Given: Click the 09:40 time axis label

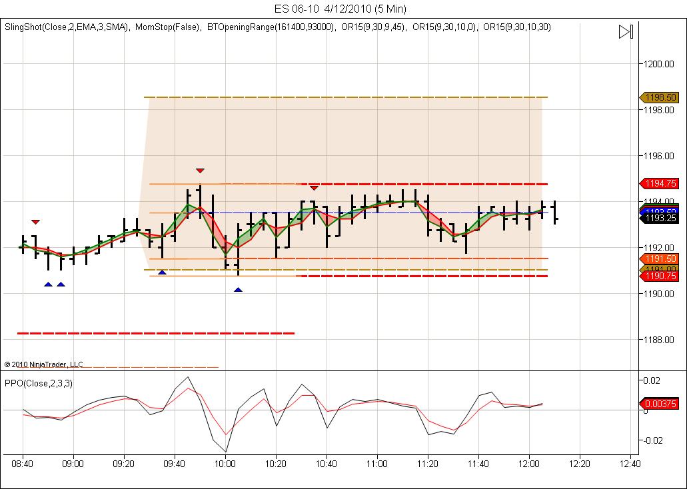Looking at the screenshot, I should [175, 464].
